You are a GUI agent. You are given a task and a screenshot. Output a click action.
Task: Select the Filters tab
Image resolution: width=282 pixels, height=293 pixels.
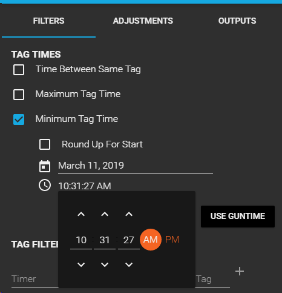tap(48, 21)
